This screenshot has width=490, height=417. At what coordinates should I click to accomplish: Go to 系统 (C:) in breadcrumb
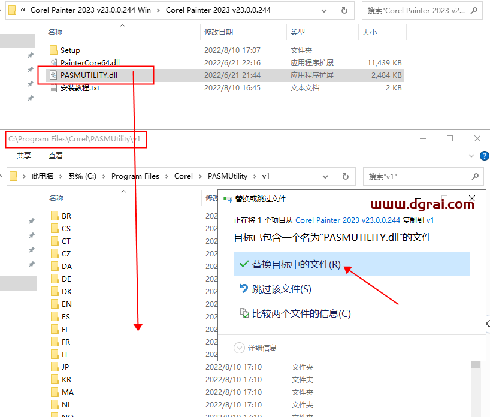(x=82, y=176)
